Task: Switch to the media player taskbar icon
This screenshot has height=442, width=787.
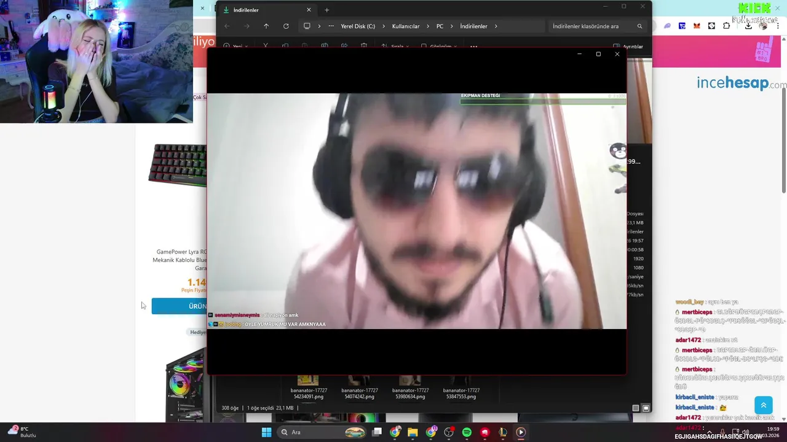Action: point(521,432)
